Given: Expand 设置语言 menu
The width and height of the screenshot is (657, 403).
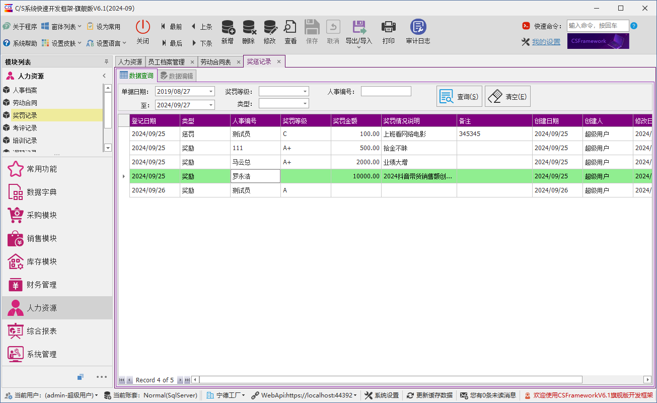Looking at the screenshot, I should click(106, 43).
